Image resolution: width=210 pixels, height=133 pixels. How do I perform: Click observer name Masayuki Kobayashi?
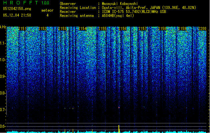120,4
